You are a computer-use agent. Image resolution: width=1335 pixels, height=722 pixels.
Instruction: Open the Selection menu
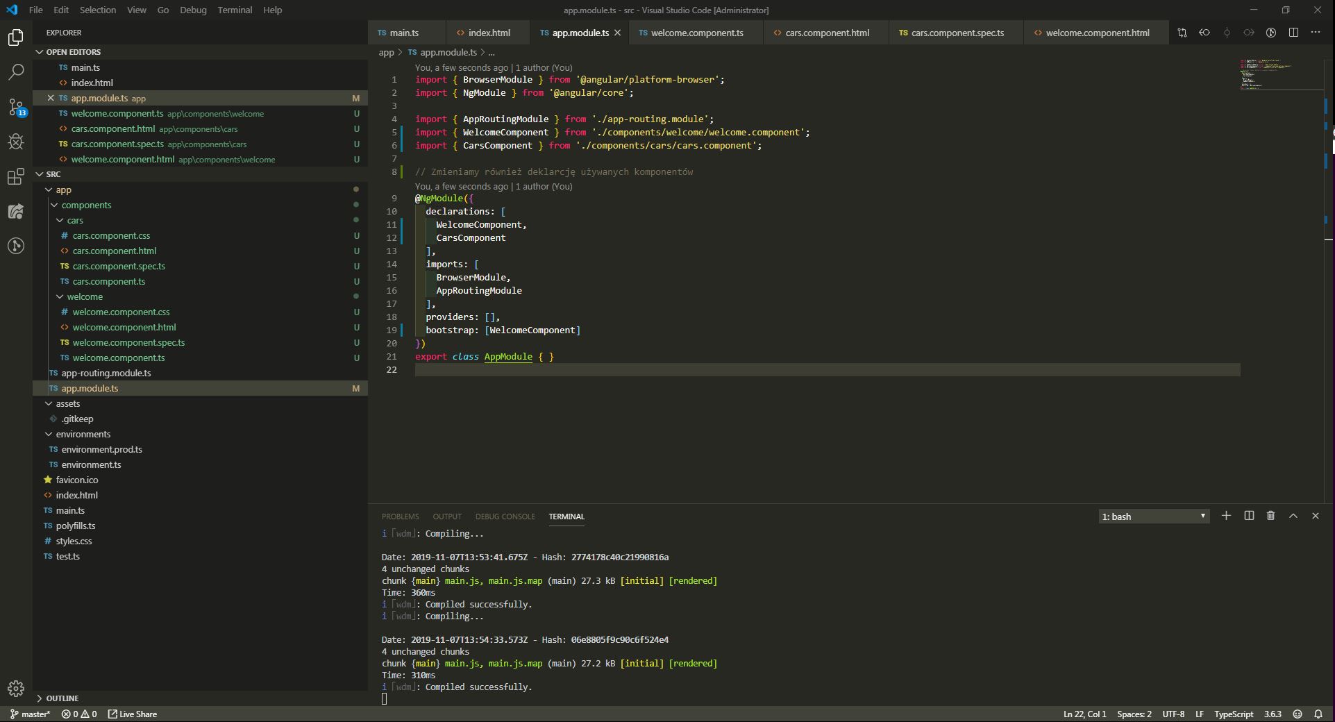tap(98, 10)
